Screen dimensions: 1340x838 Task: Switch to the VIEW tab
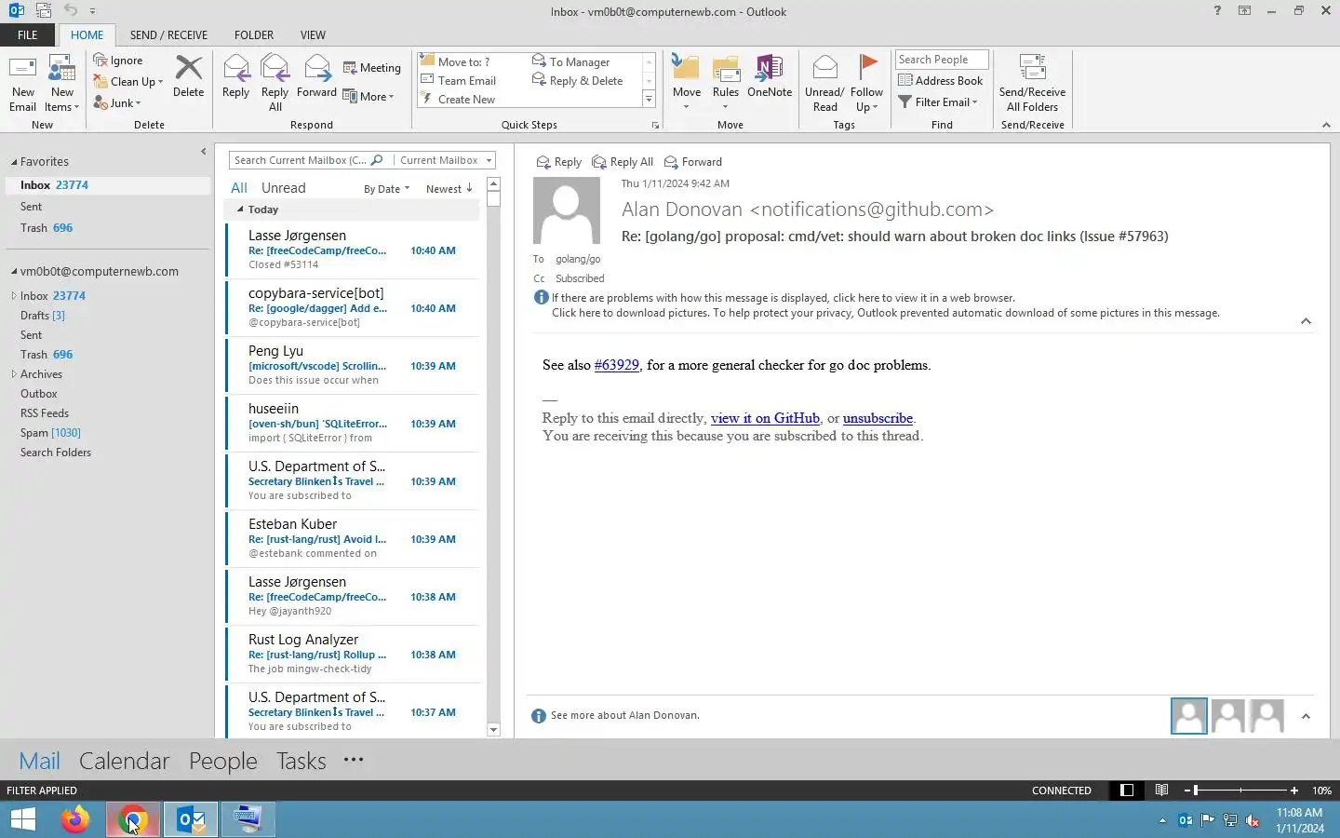point(313,34)
